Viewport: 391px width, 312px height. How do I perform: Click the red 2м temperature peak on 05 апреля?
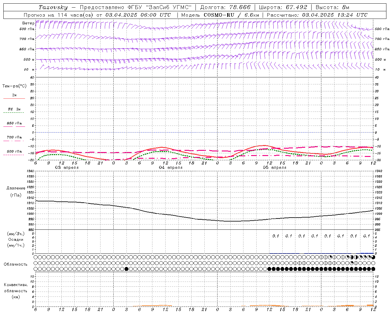click(x=264, y=145)
